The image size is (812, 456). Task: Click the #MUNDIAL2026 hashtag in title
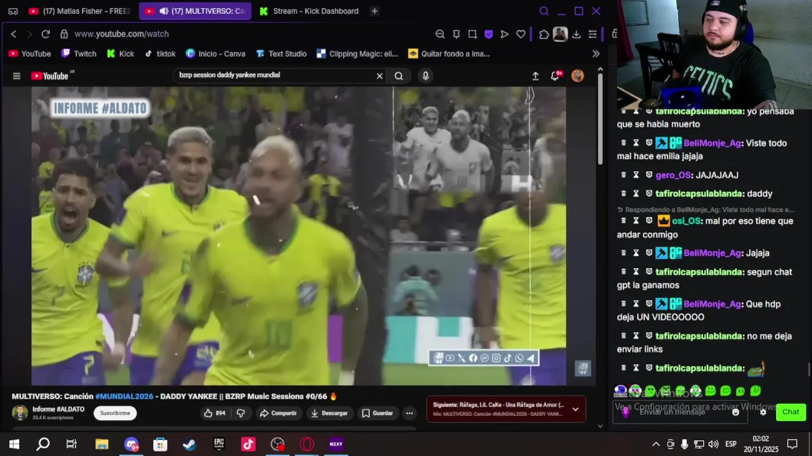coord(125,396)
